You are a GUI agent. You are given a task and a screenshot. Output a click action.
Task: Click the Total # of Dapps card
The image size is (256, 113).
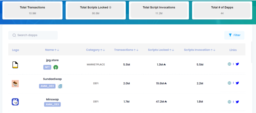(222, 10)
